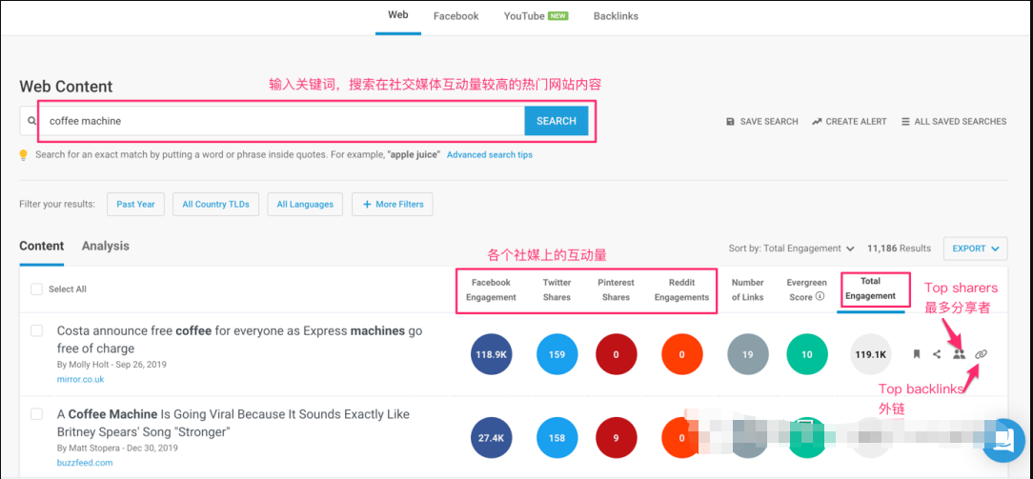Select the checkbox for the BuzzFeed Coffee Machine article
The width and height of the screenshot is (1033, 479).
click(36, 414)
